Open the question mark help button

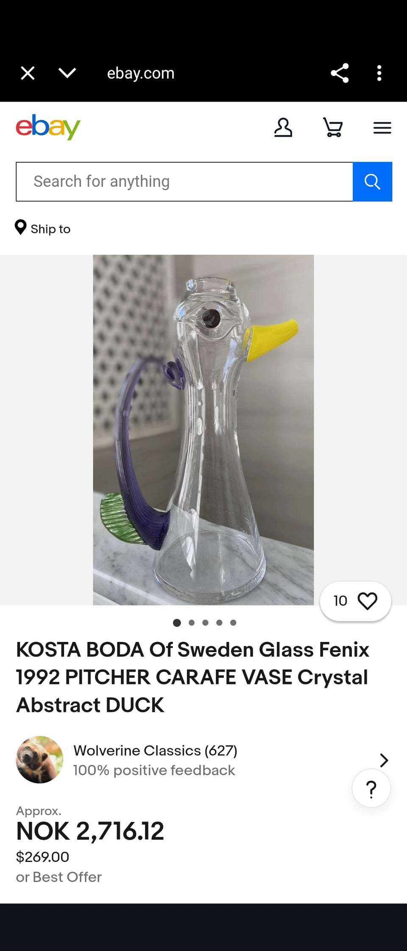pos(371,788)
